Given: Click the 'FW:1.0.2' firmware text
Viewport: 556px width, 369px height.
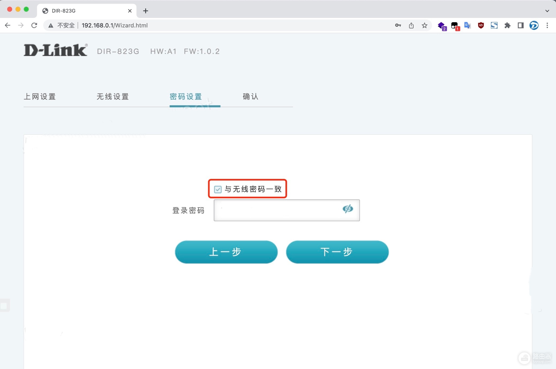Looking at the screenshot, I should 202,51.
